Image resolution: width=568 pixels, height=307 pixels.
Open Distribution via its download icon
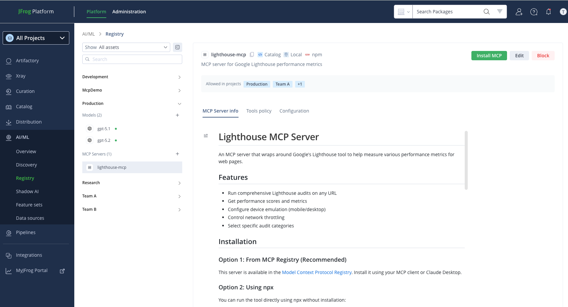pyautogui.click(x=9, y=122)
